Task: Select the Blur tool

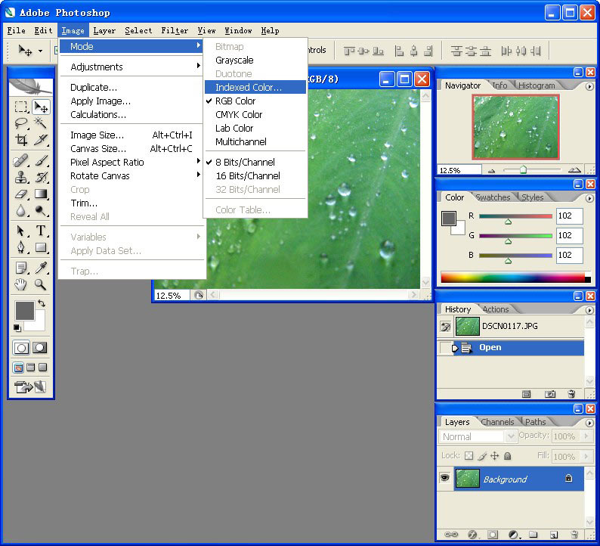Action: click(21, 210)
